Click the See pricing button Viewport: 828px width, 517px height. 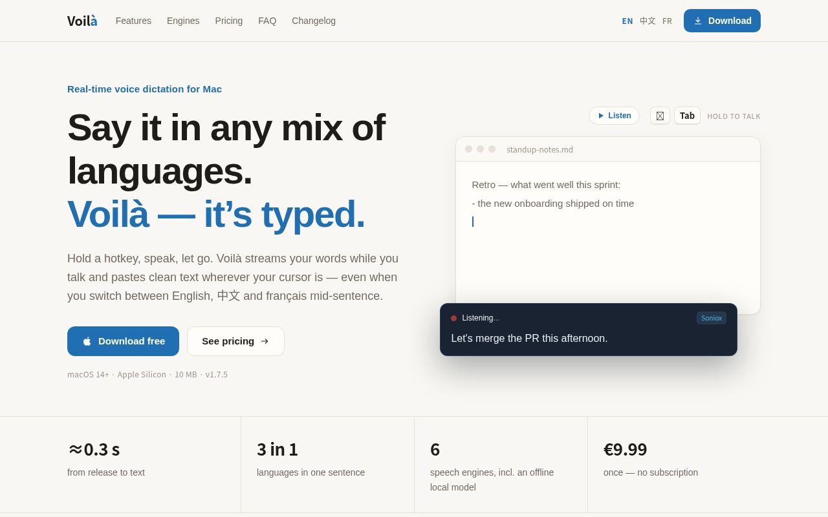coord(235,341)
